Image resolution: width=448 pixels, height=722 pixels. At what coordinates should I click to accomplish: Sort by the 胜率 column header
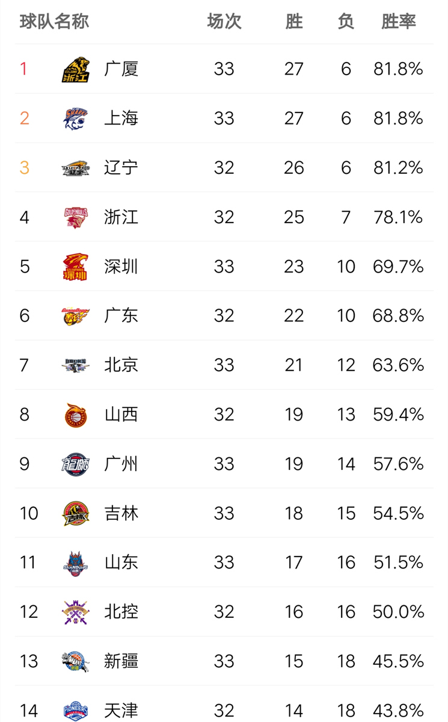pos(399,22)
